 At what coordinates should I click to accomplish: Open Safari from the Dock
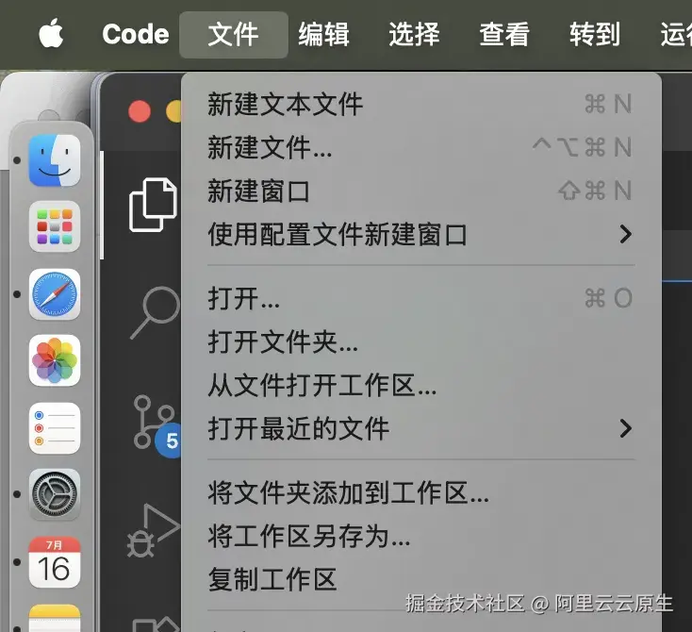pos(55,294)
